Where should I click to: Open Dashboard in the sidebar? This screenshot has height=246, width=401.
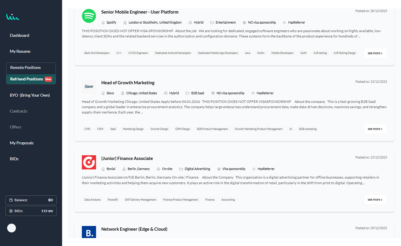(19, 35)
